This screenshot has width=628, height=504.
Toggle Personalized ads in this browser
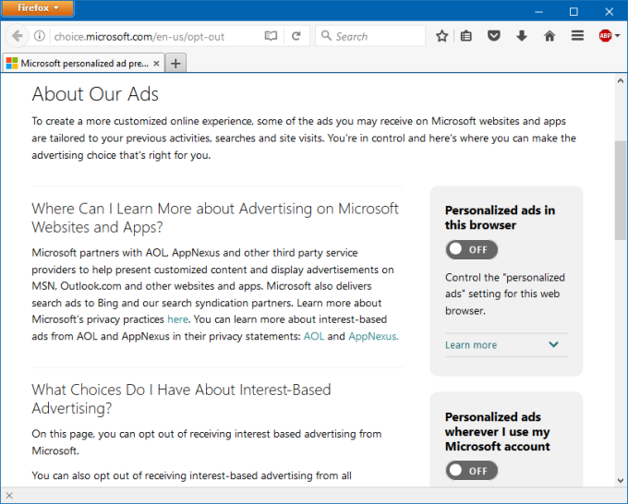click(472, 249)
